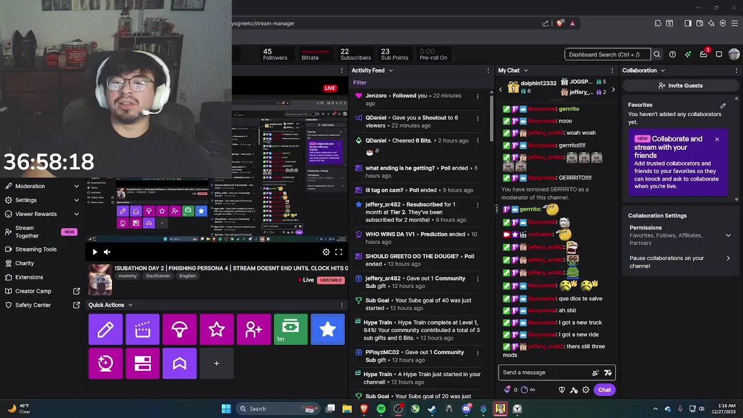Show previous gift leaderboard entry in chat
Screen dimensions: 743x418
point(501,89)
